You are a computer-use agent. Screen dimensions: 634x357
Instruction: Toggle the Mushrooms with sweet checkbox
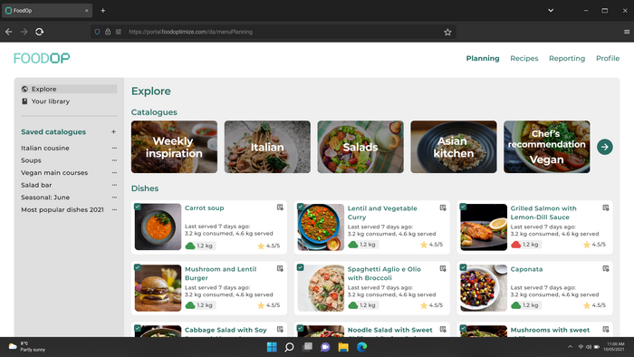pyautogui.click(x=464, y=328)
